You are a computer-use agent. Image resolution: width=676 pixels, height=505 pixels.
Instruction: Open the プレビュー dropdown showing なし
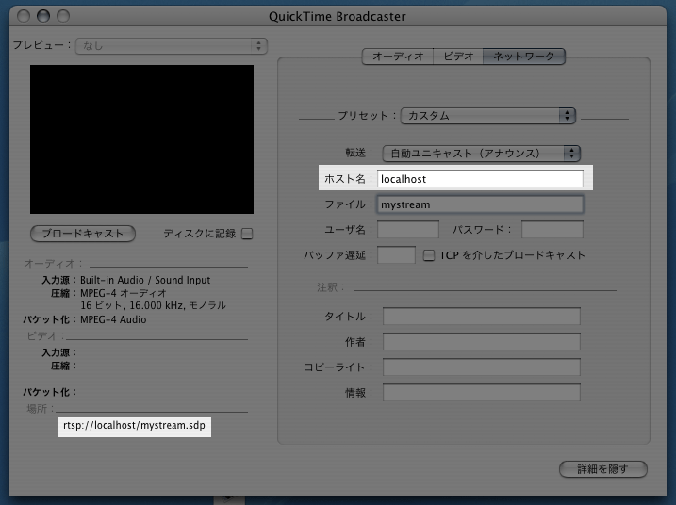click(x=172, y=46)
